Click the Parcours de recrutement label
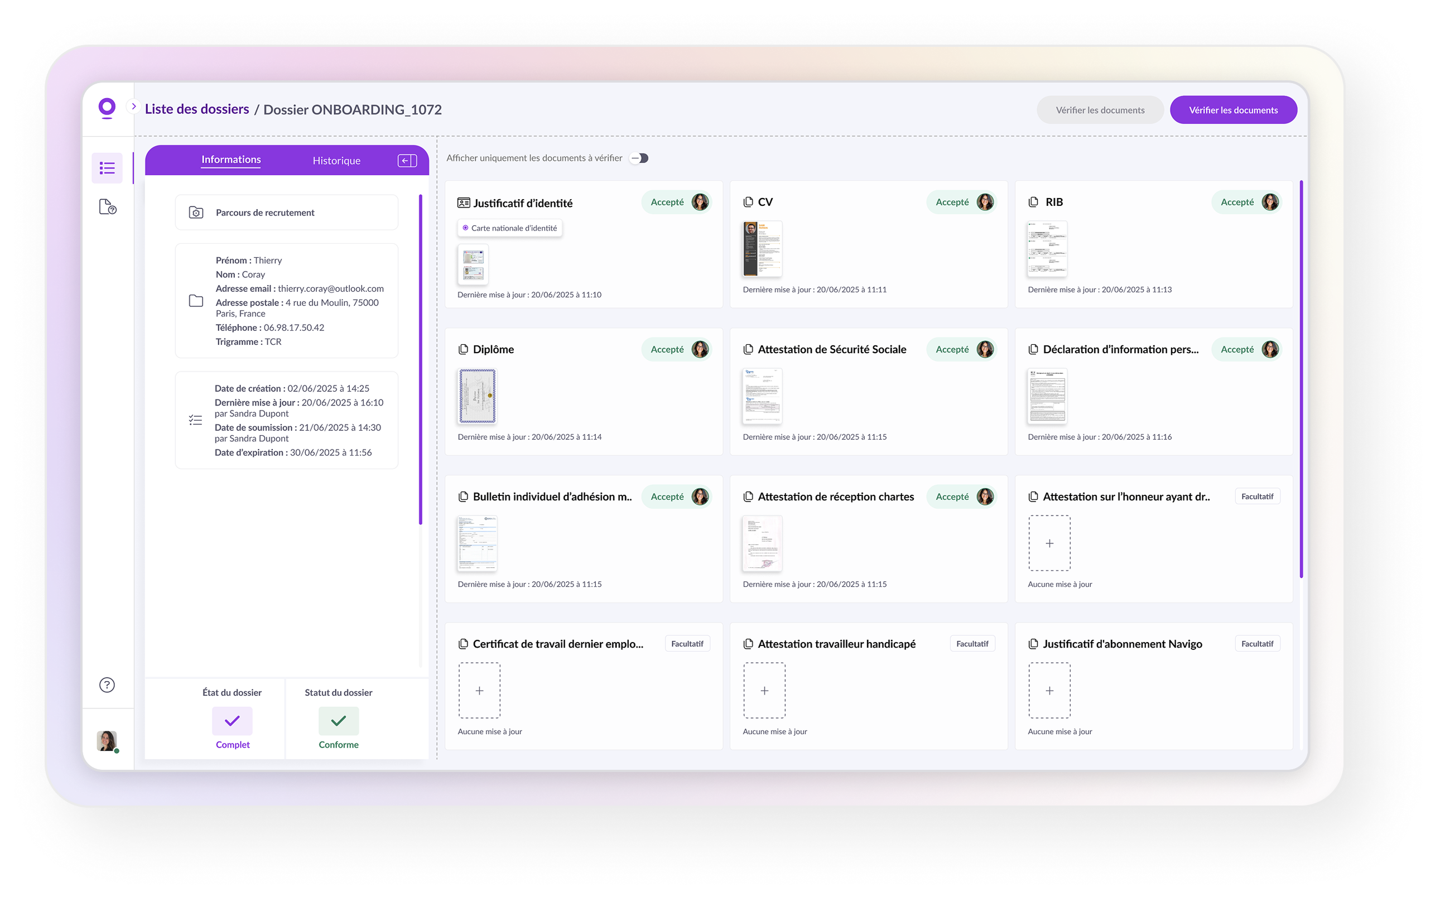 264,213
